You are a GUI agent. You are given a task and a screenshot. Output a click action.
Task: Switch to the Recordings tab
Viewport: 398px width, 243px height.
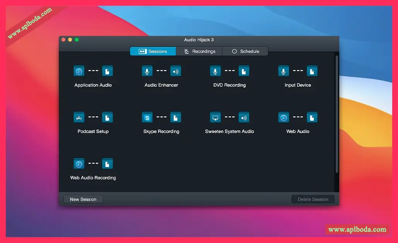(199, 51)
